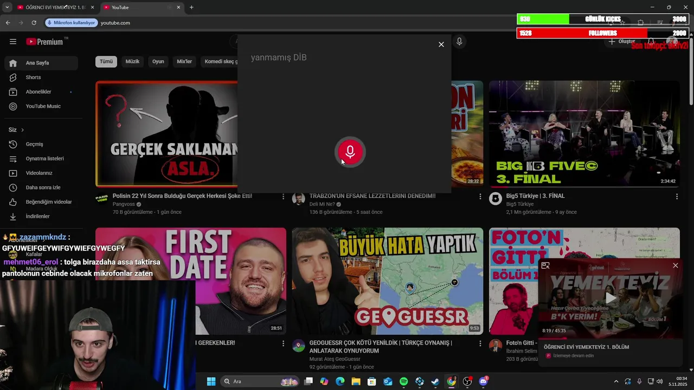Open the Big5 Türkiye 3. Final thumbnail
This screenshot has width=694, height=390.
584,134
